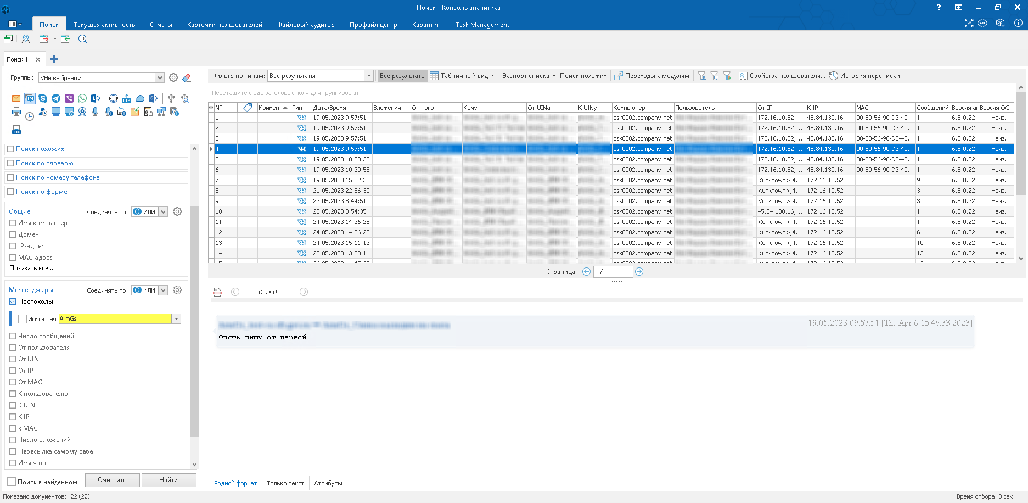
Task: Select the HTTP channel icon
Action: click(x=114, y=98)
